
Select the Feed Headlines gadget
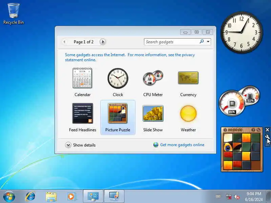pos(83,117)
